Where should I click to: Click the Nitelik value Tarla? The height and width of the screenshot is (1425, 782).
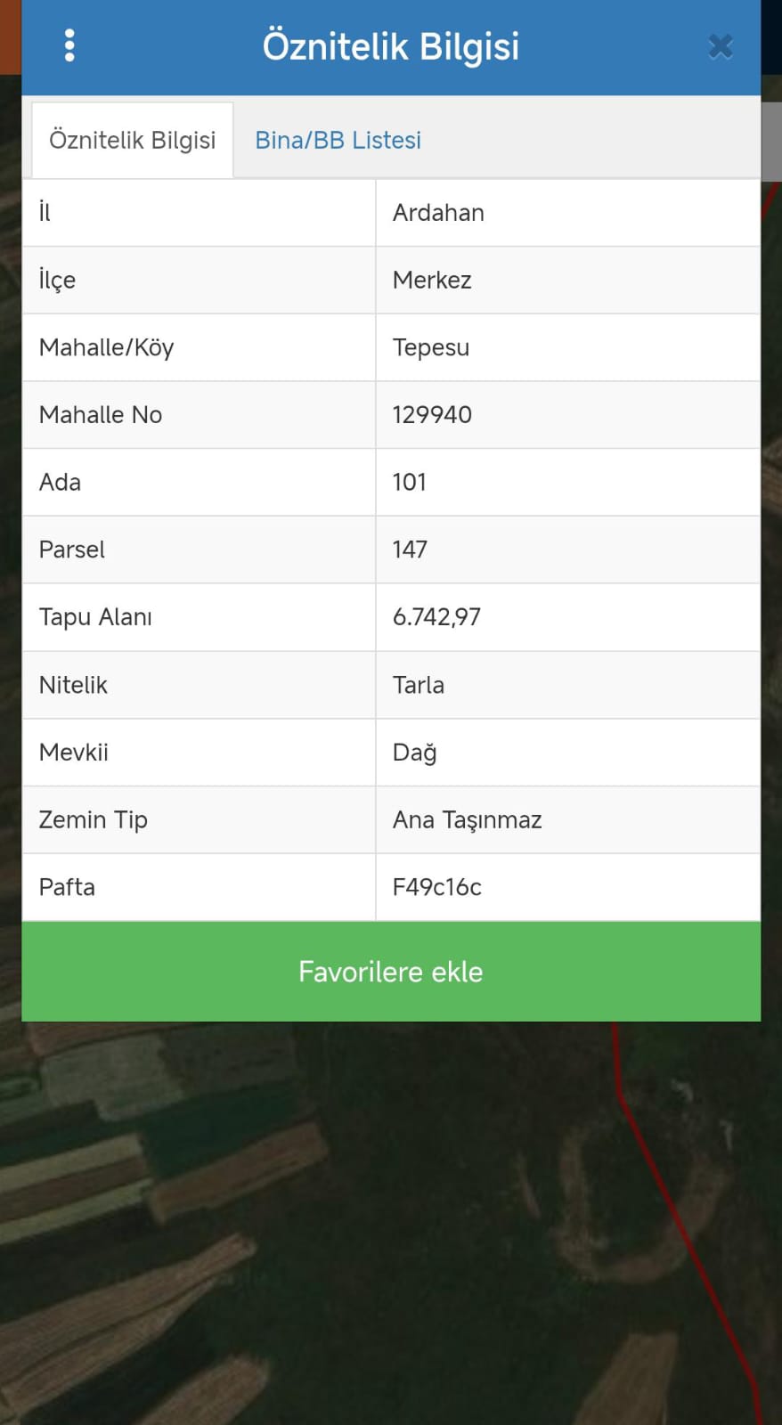(419, 685)
